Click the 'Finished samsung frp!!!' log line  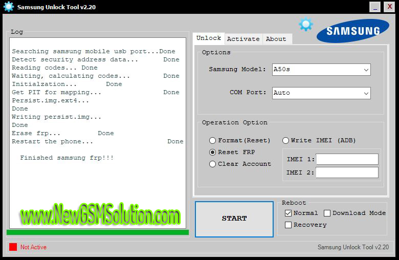point(66,158)
